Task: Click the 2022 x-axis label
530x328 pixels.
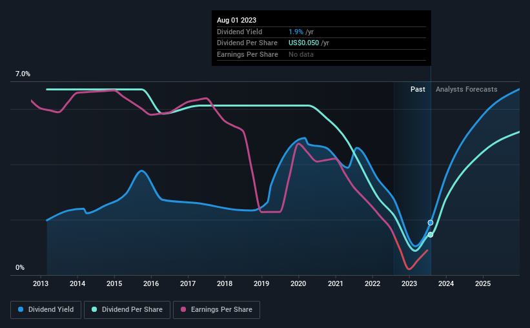Action: (x=372, y=283)
